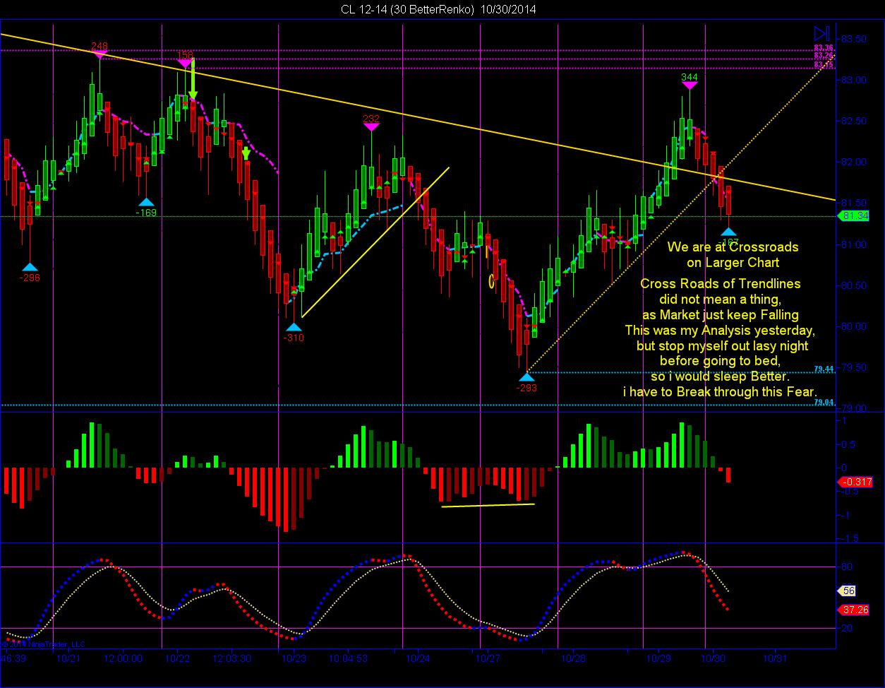Viewport: 885px width, 688px height.
Task: Click the 10/23 date label on time axis
Action: (294, 658)
